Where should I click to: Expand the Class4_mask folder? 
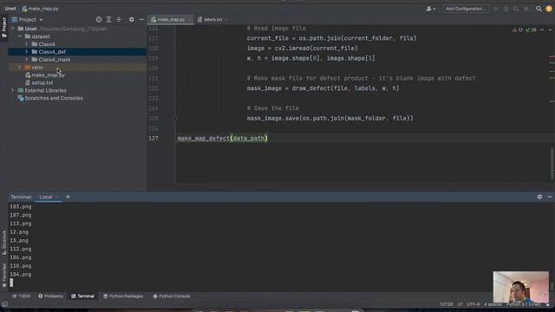[27, 60]
